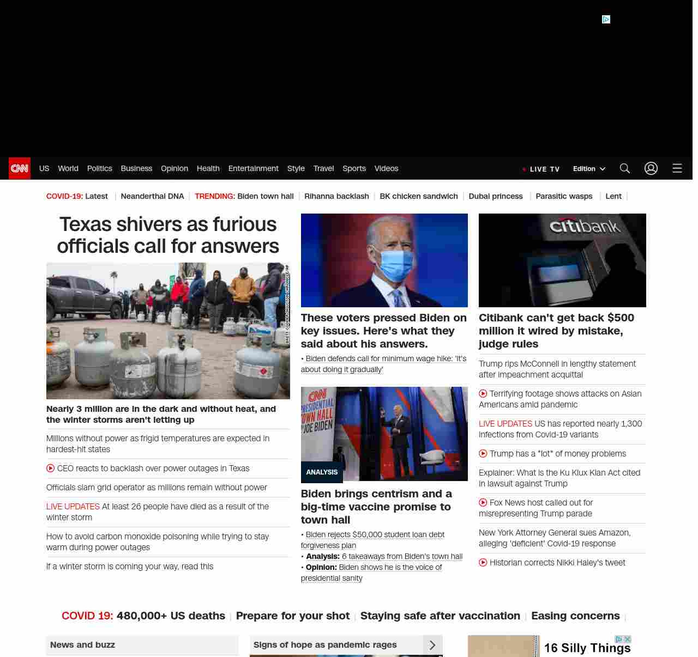Click the AdChoices icon in top banner
This screenshot has width=698, height=657.
coord(606,20)
